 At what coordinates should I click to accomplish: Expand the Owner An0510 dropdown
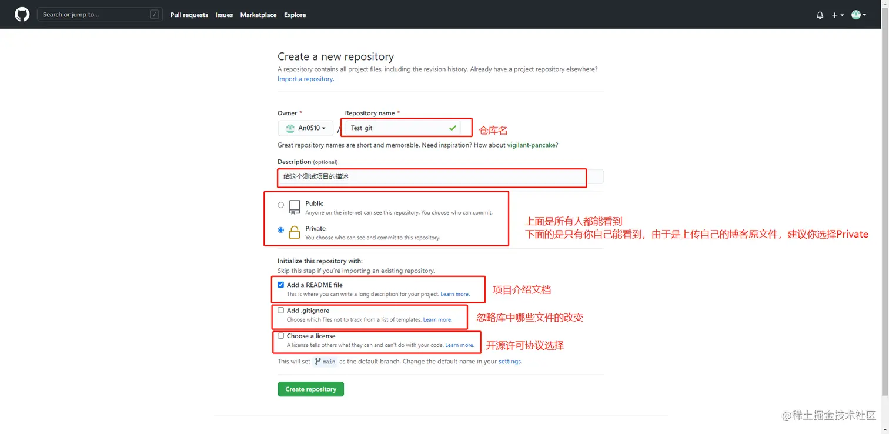[x=306, y=128]
